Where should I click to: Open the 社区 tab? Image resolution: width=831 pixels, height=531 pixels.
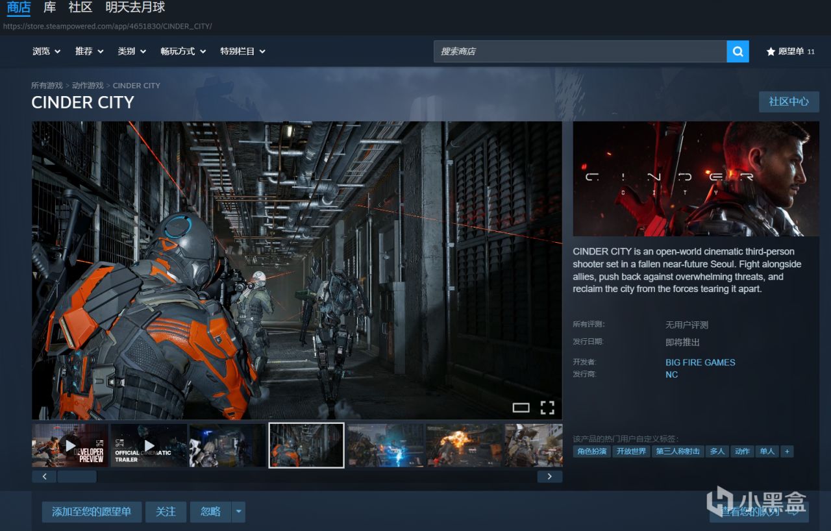(81, 8)
